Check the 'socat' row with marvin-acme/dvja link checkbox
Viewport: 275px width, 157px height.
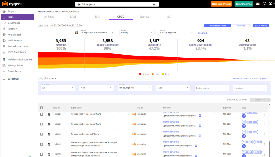click(x=42, y=124)
